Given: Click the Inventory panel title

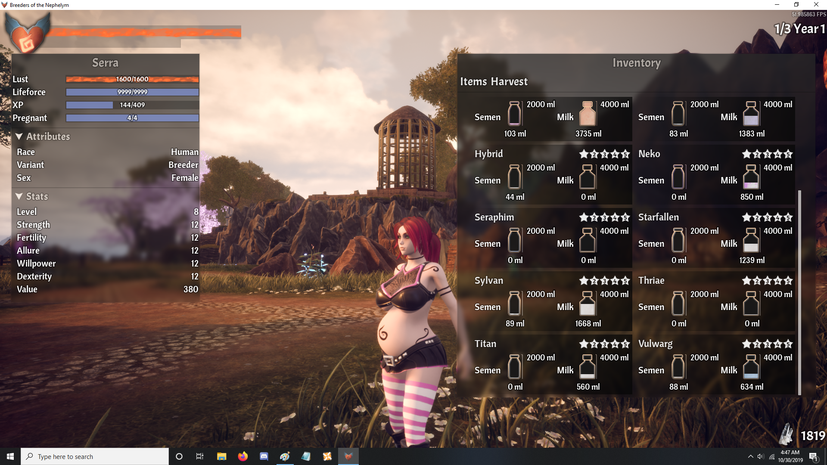Looking at the screenshot, I should click(x=636, y=63).
